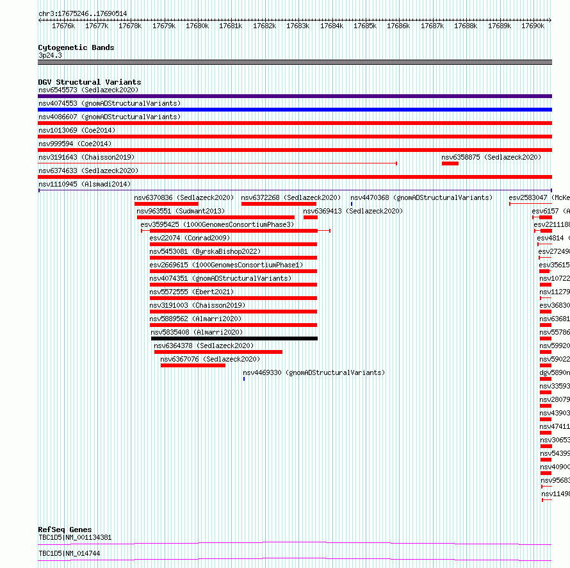Click the small nsv6358875 red block
Screen dimensions: 570x568
pos(450,163)
